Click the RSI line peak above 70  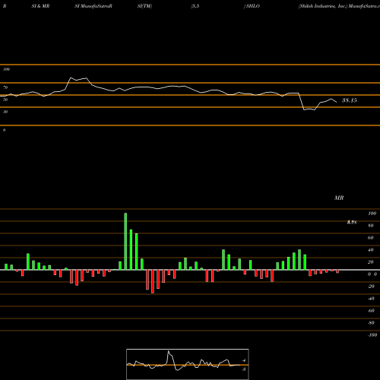click(x=71, y=78)
